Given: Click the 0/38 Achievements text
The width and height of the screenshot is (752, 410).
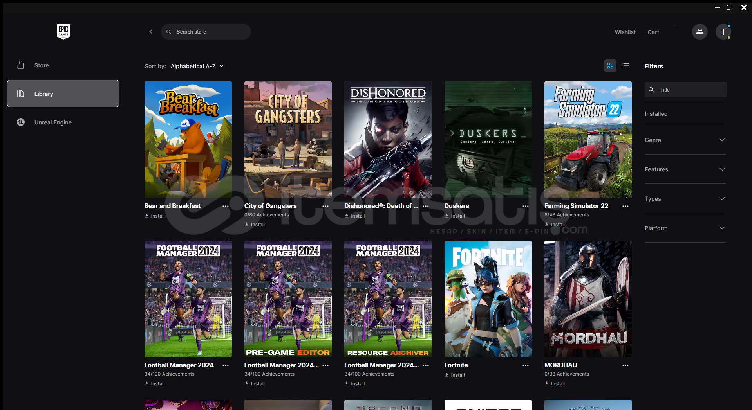Looking at the screenshot, I should (566, 374).
